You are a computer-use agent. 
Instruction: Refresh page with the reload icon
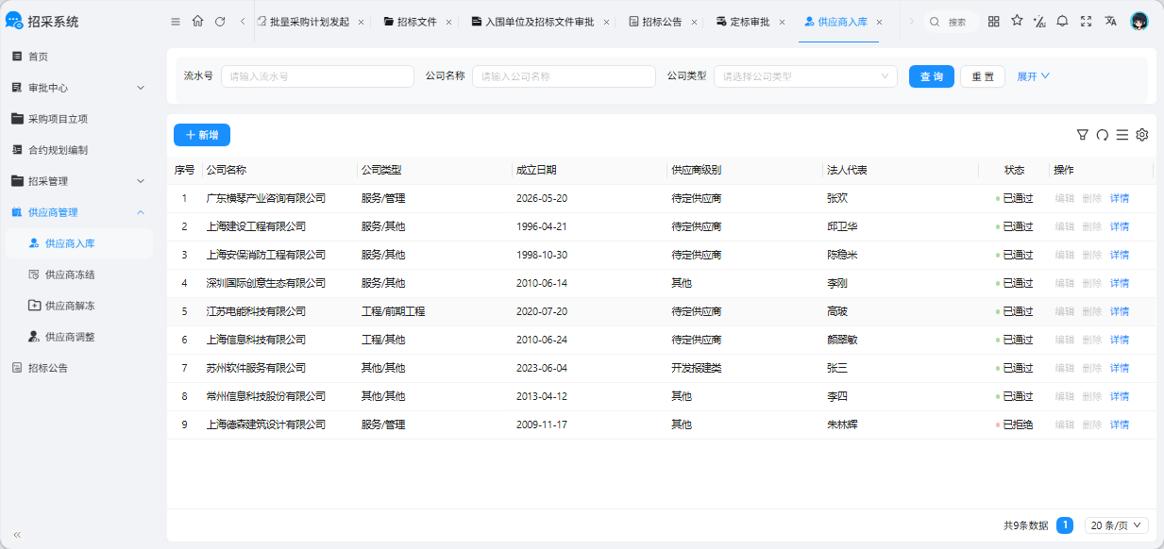pyautogui.click(x=220, y=22)
